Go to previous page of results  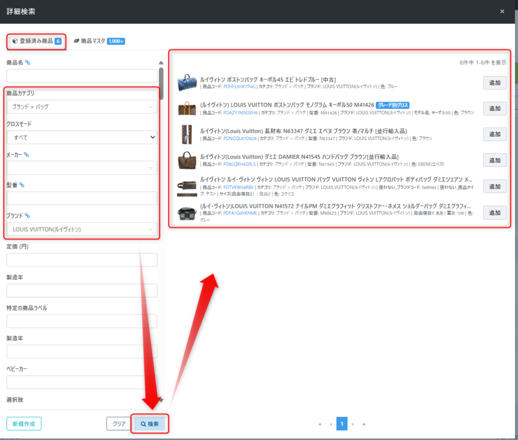331,424
